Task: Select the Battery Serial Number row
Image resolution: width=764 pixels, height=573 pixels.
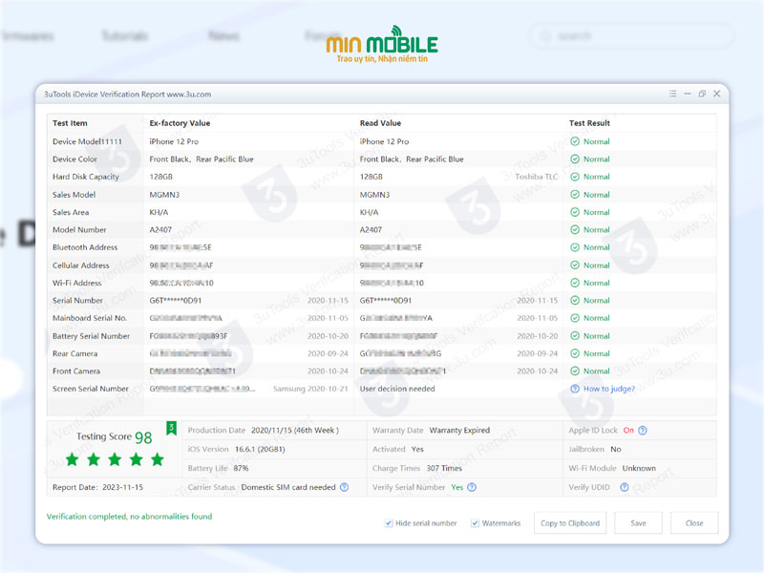Action: pyautogui.click(x=92, y=336)
